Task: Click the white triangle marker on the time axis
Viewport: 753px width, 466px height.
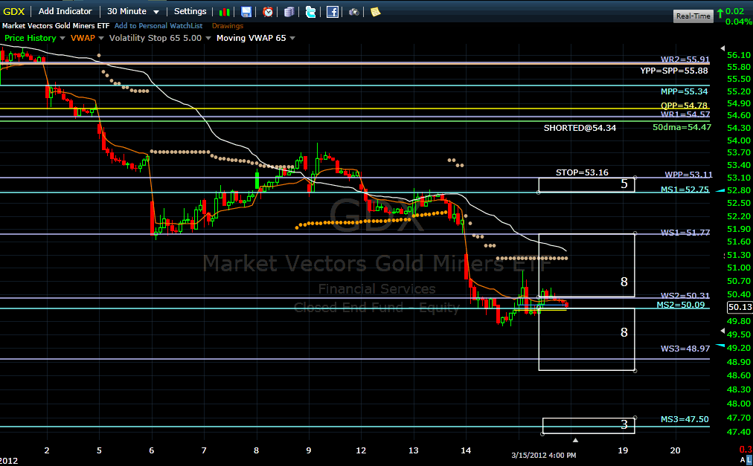Action: point(575,439)
